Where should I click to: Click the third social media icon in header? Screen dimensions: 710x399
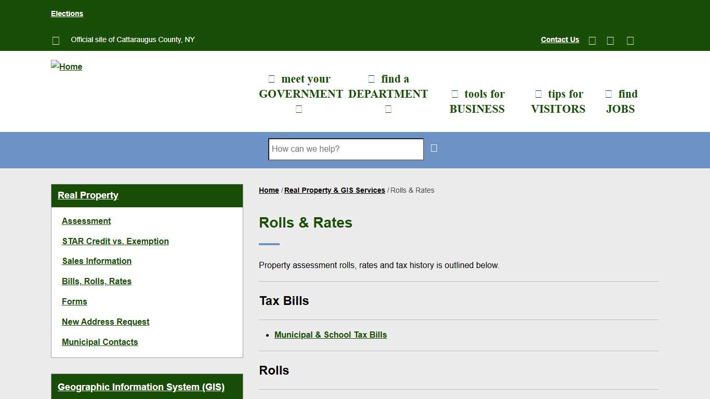[x=630, y=40]
